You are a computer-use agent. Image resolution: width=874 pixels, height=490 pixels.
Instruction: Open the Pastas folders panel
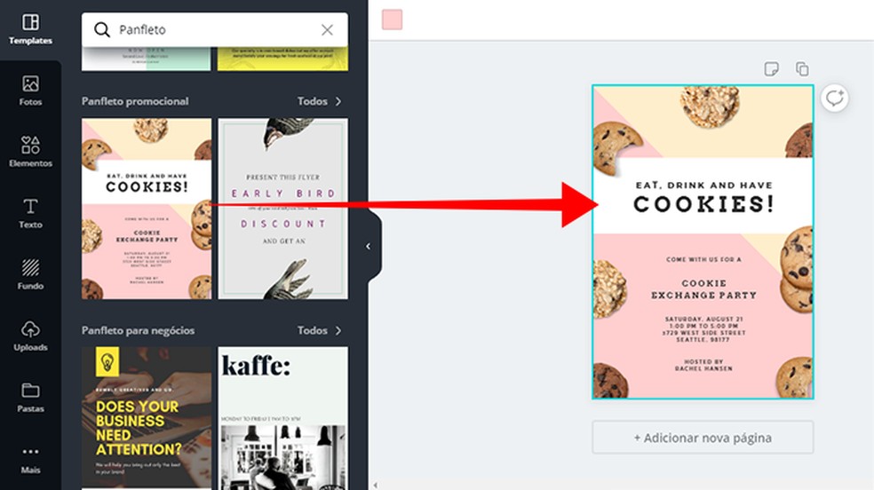pos(30,397)
